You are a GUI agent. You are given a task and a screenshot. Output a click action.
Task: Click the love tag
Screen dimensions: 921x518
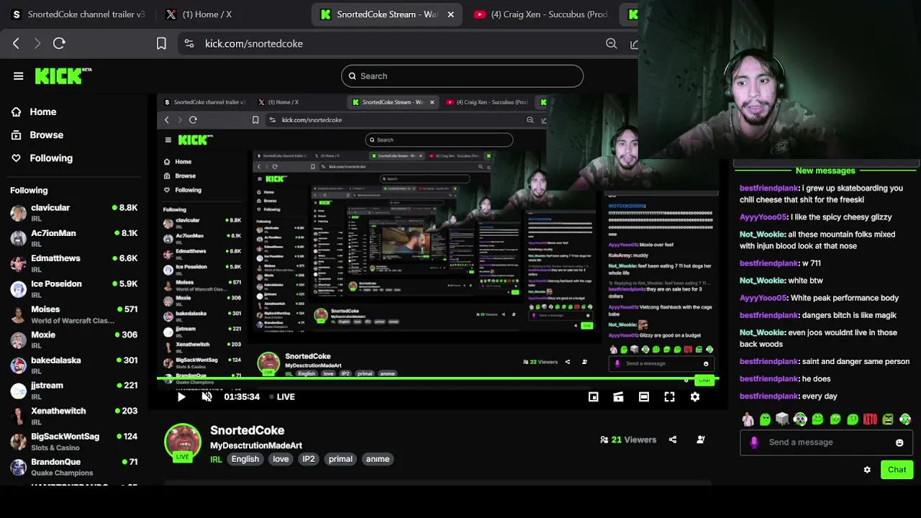[281, 459]
